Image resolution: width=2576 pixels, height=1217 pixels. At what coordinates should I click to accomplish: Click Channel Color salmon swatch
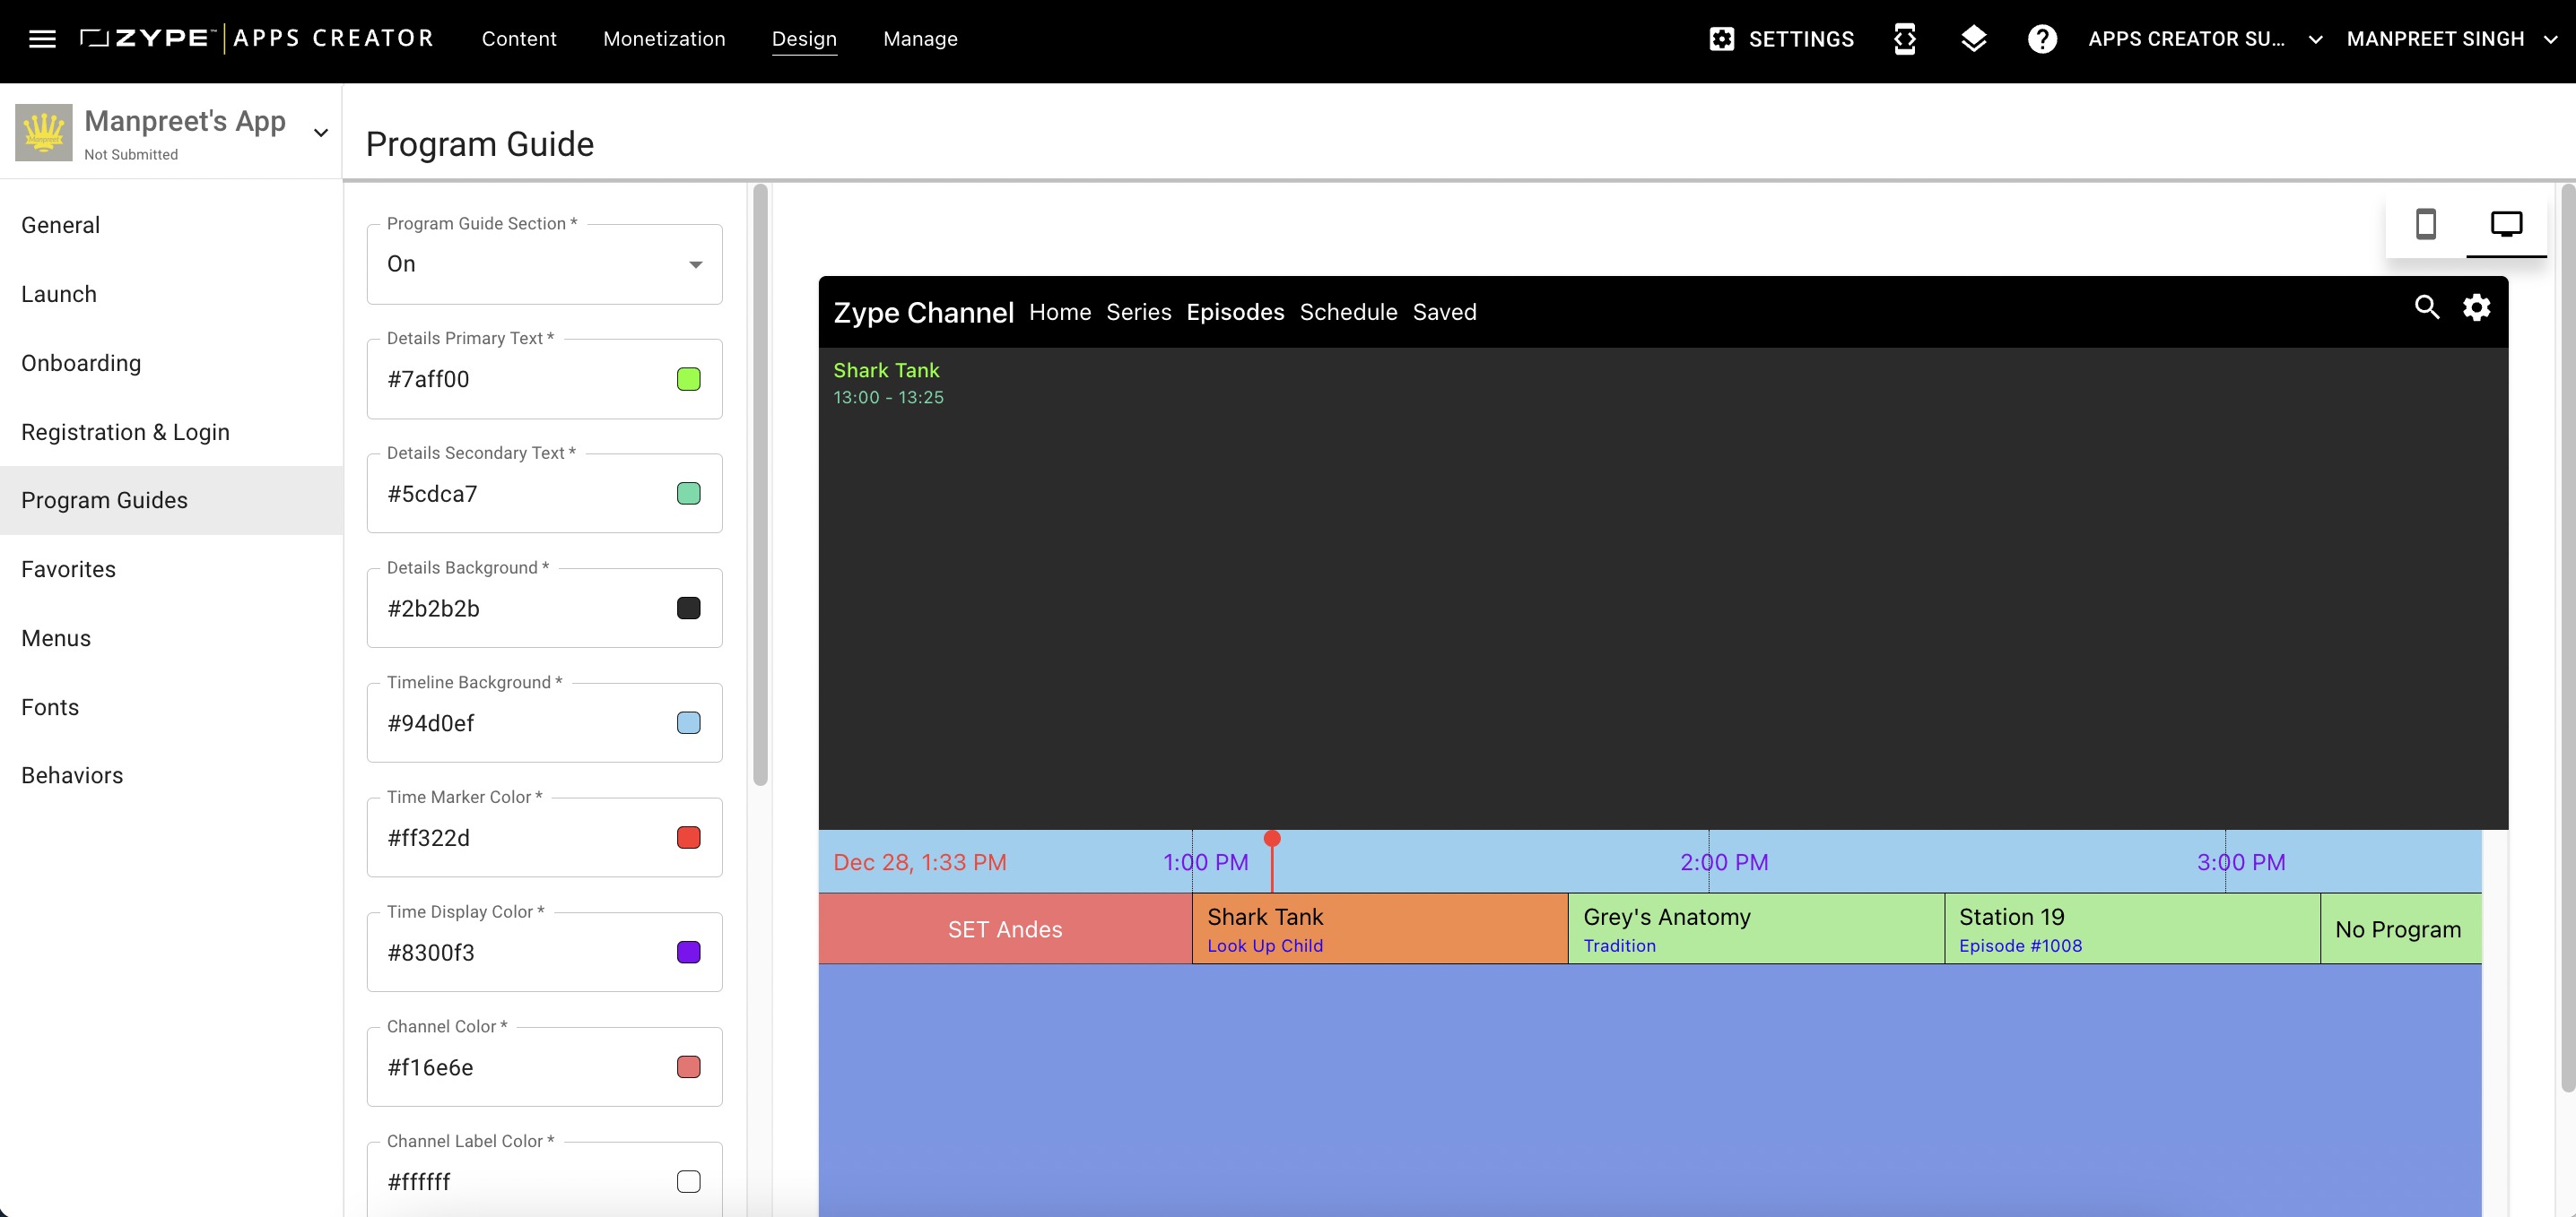[x=689, y=1067]
